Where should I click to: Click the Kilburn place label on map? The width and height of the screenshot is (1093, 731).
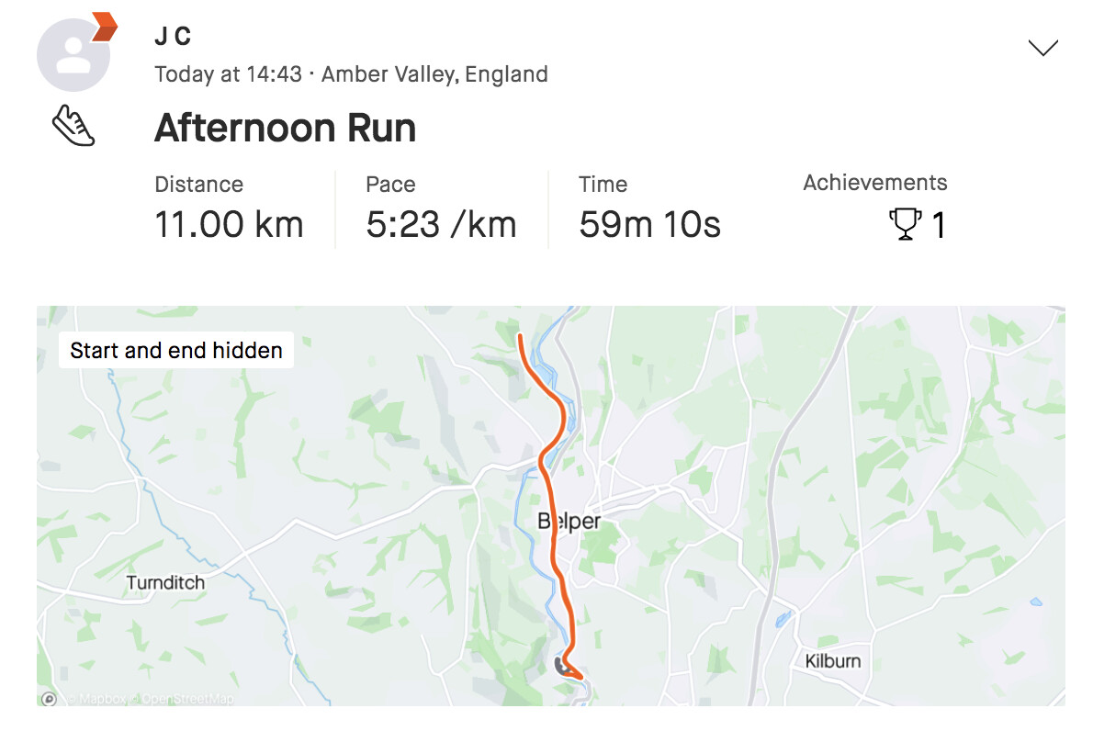coord(833,661)
